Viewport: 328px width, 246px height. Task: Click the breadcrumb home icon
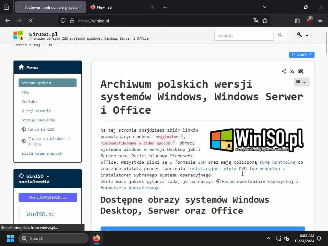[50, 45]
